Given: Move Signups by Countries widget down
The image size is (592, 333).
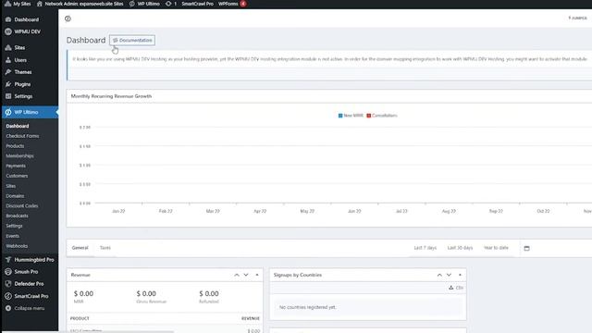Looking at the screenshot, I should (449, 275).
